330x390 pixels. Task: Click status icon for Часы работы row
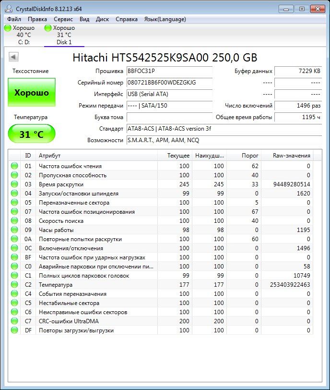point(14,230)
